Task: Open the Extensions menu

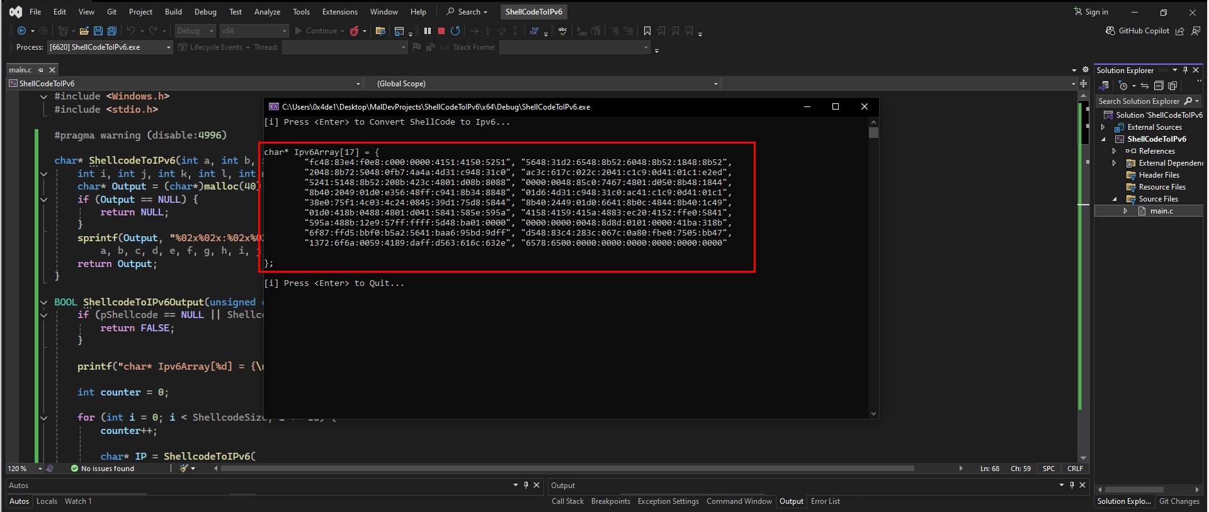Action: click(x=339, y=12)
